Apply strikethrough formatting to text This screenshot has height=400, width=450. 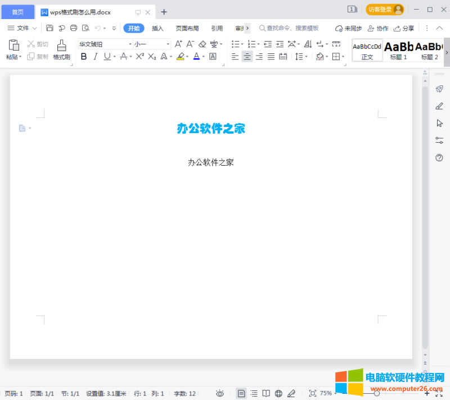(123, 56)
